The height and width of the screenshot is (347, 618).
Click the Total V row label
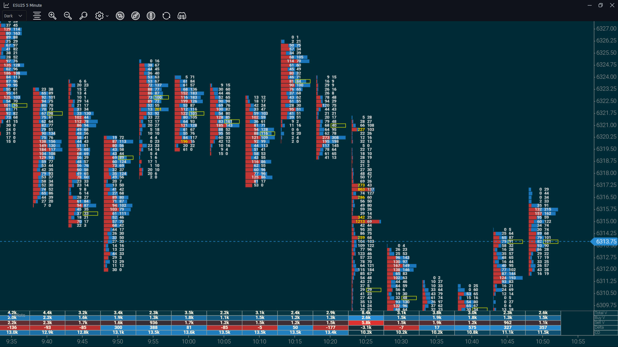click(601, 313)
